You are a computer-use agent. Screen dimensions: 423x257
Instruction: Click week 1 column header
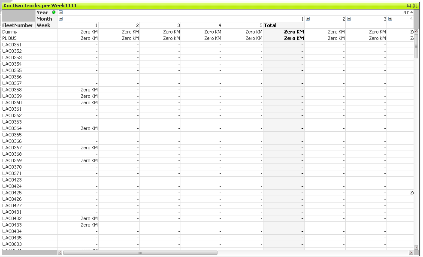(x=96, y=25)
